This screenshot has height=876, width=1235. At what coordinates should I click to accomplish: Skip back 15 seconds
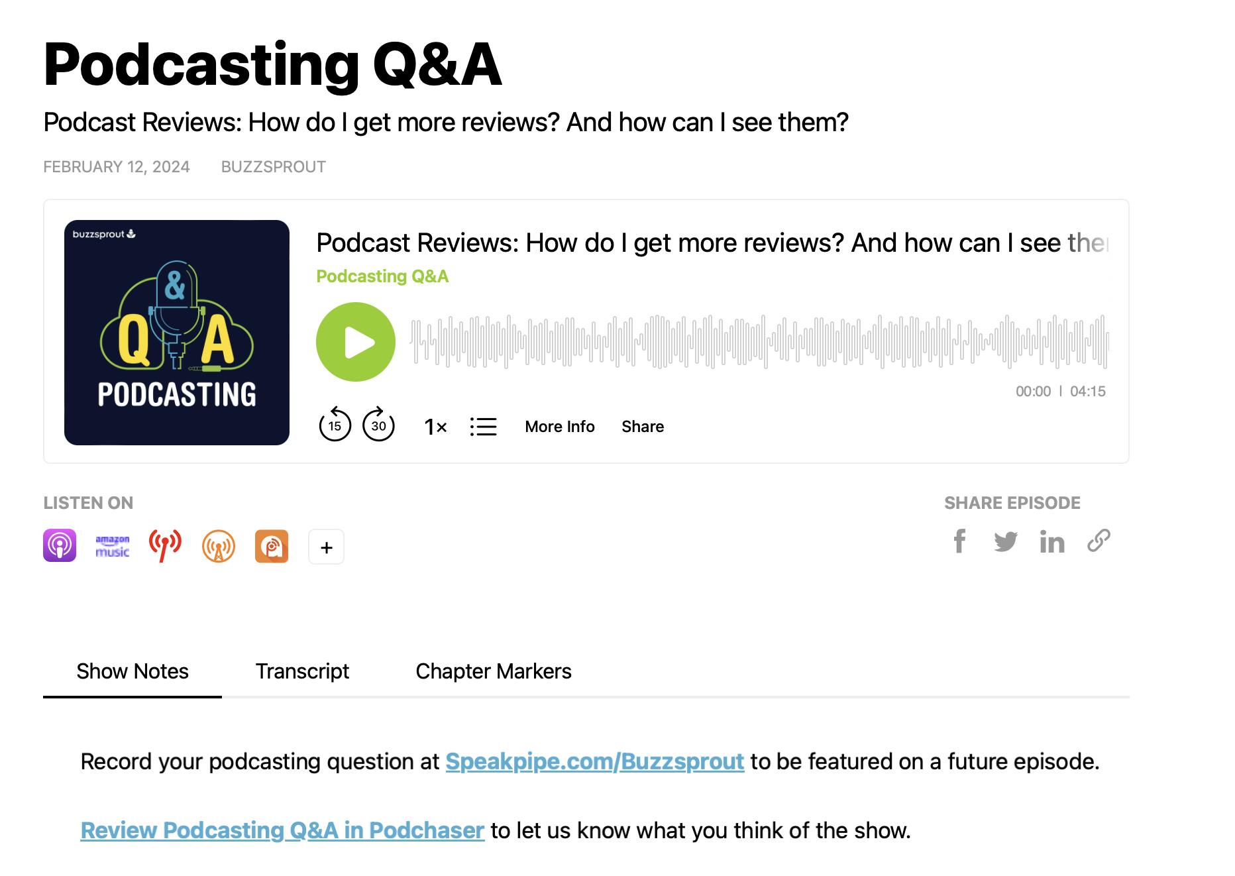(x=336, y=427)
